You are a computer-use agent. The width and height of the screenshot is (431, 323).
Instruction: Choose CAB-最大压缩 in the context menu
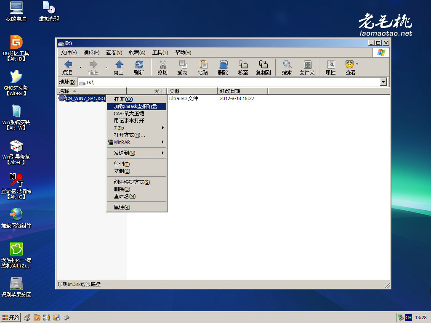(137, 114)
